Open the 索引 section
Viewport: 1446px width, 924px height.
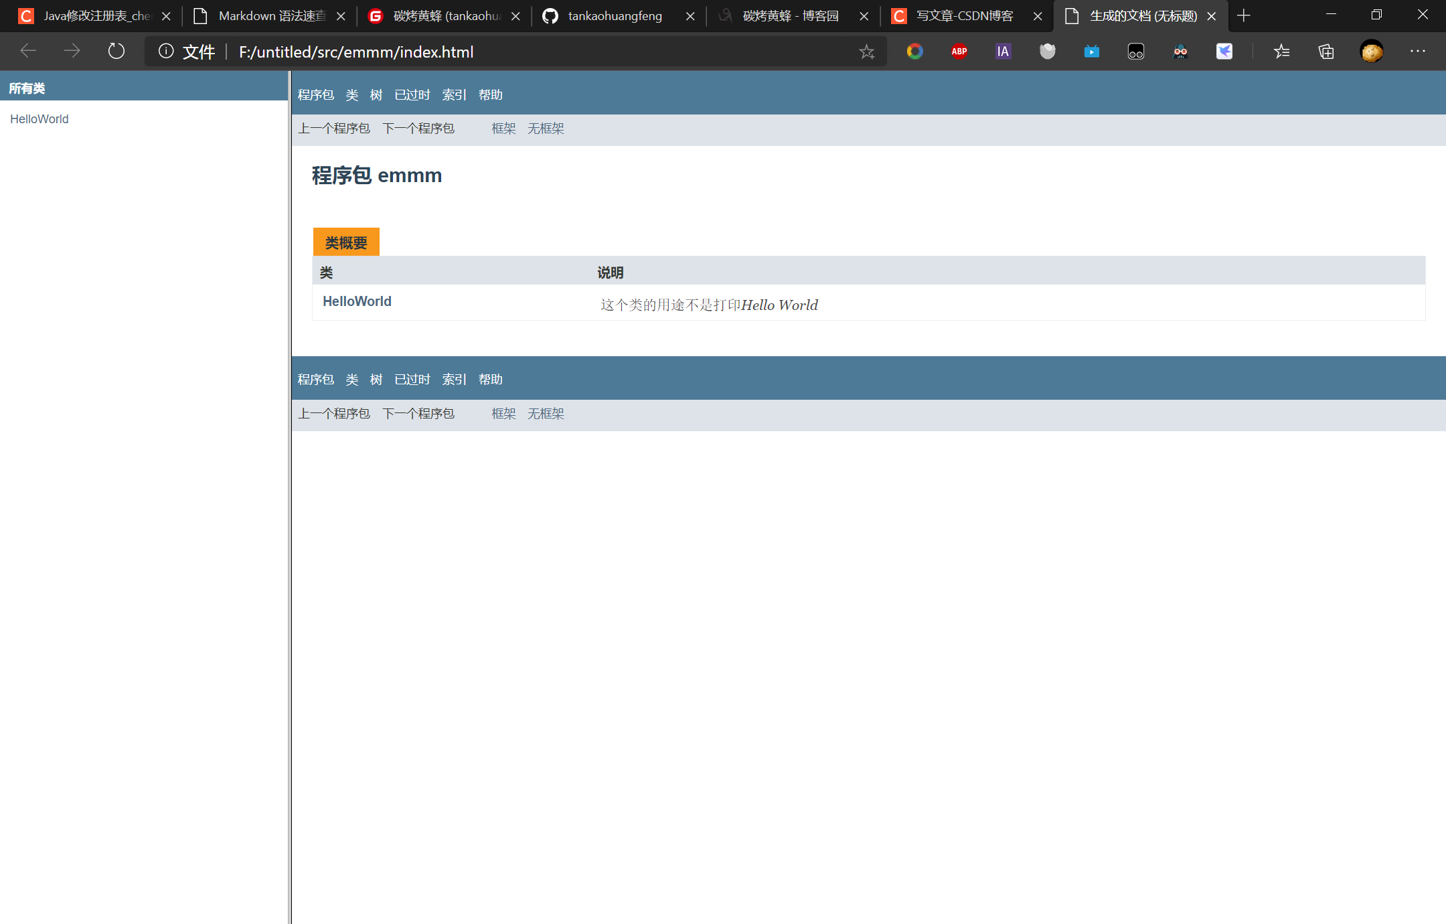tap(453, 94)
